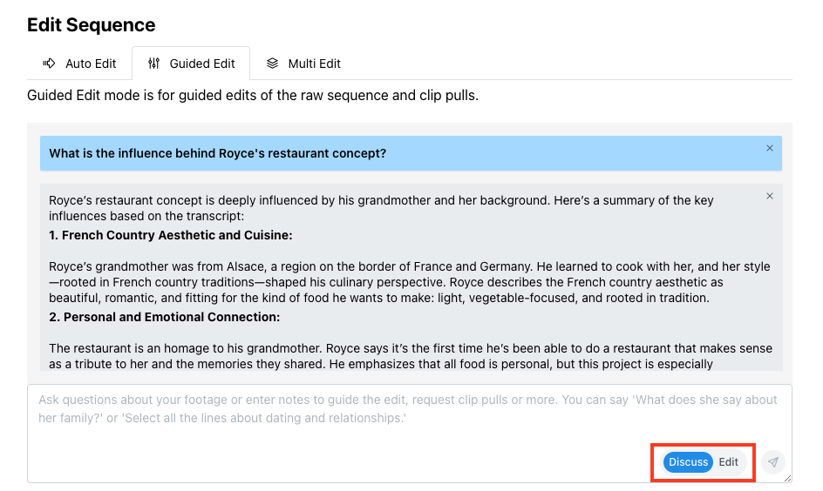Click the Auto Edit arrow icon

(x=49, y=64)
